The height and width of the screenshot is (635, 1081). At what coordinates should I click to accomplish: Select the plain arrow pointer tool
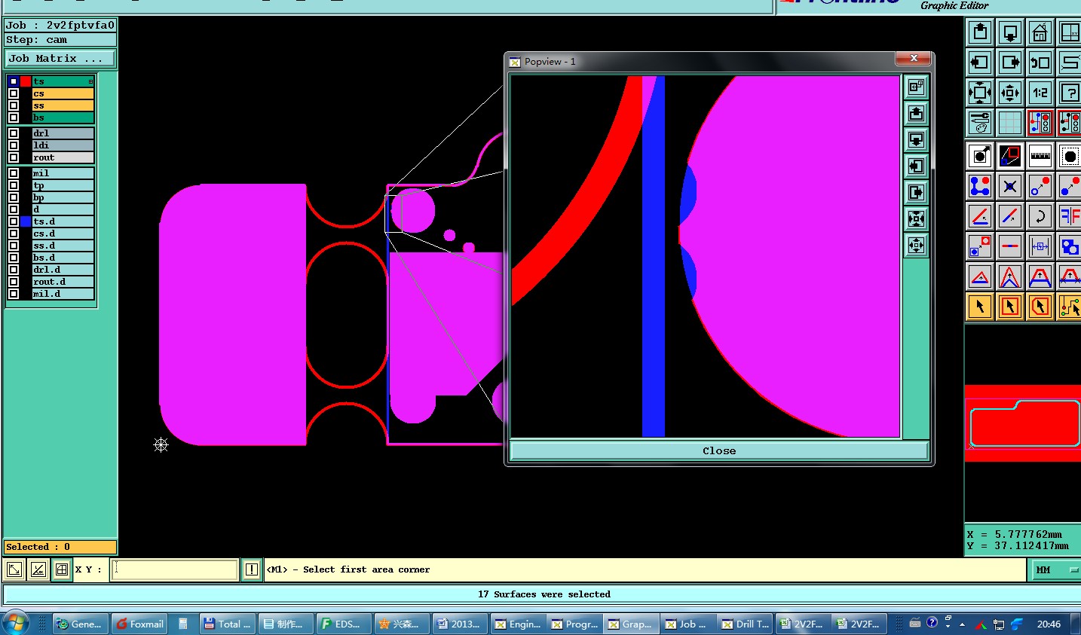[x=980, y=307]
